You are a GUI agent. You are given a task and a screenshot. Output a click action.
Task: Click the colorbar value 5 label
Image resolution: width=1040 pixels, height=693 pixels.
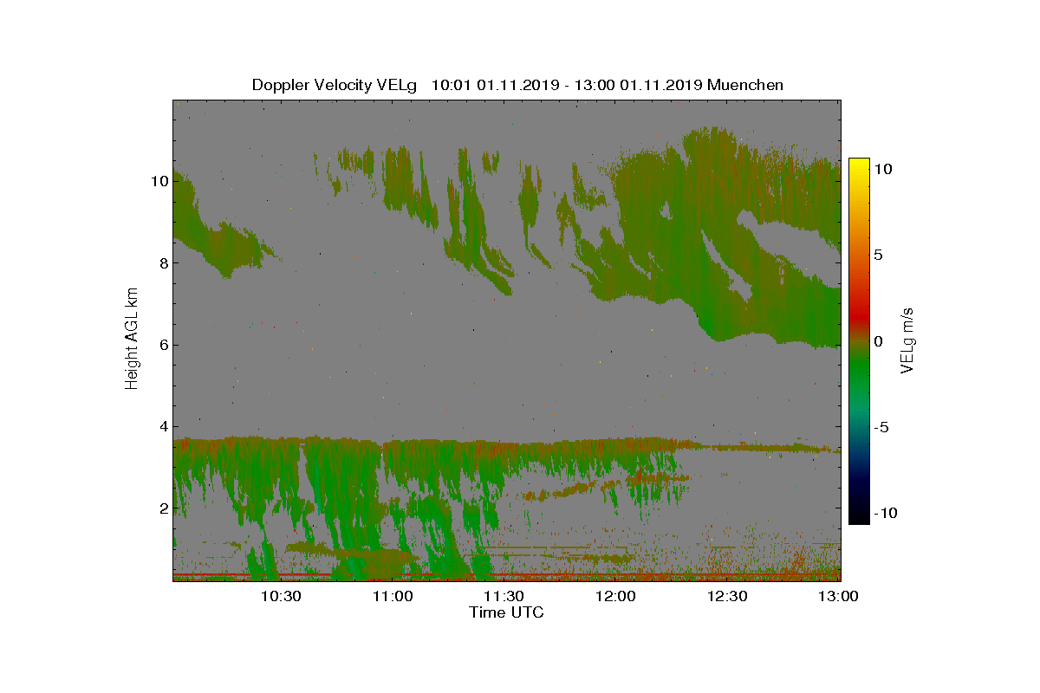878,256
